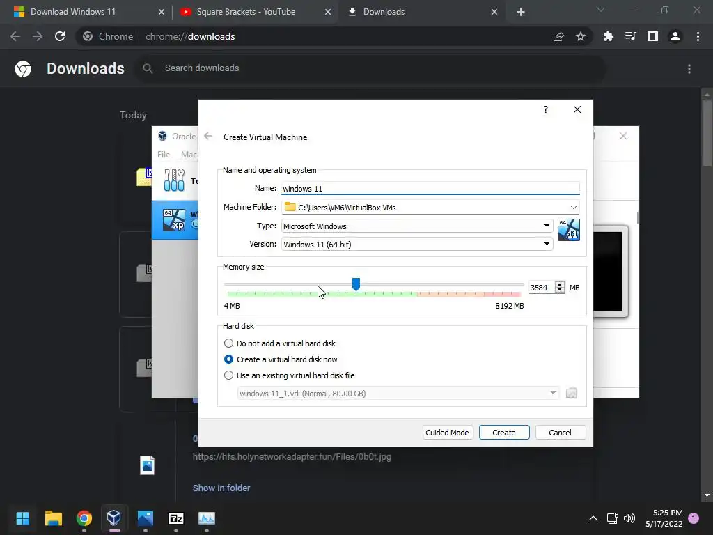This screenshot has height=535, width=713.
Task: Click the share this page icon
Action: pyautogui.click(x=558, y=36)
